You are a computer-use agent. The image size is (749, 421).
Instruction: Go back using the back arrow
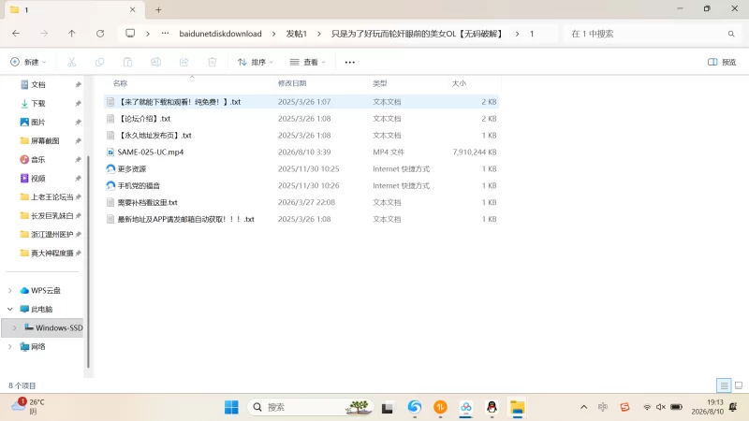tap(16, 34)
